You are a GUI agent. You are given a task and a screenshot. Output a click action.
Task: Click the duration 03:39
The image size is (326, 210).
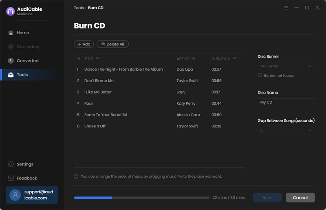216,126
